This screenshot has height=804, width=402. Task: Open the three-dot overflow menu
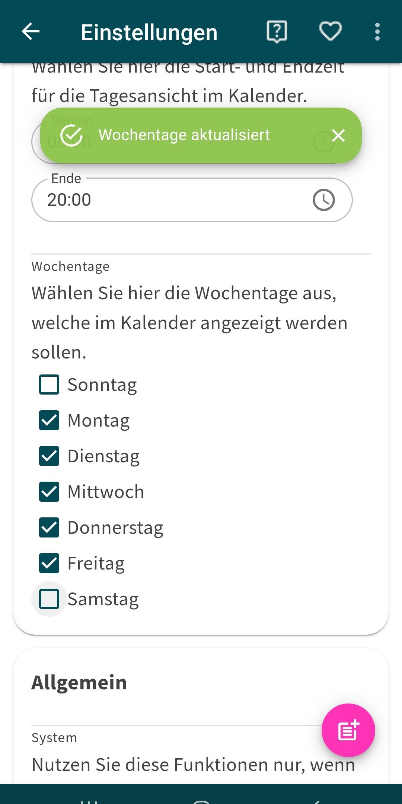[377, 32]
